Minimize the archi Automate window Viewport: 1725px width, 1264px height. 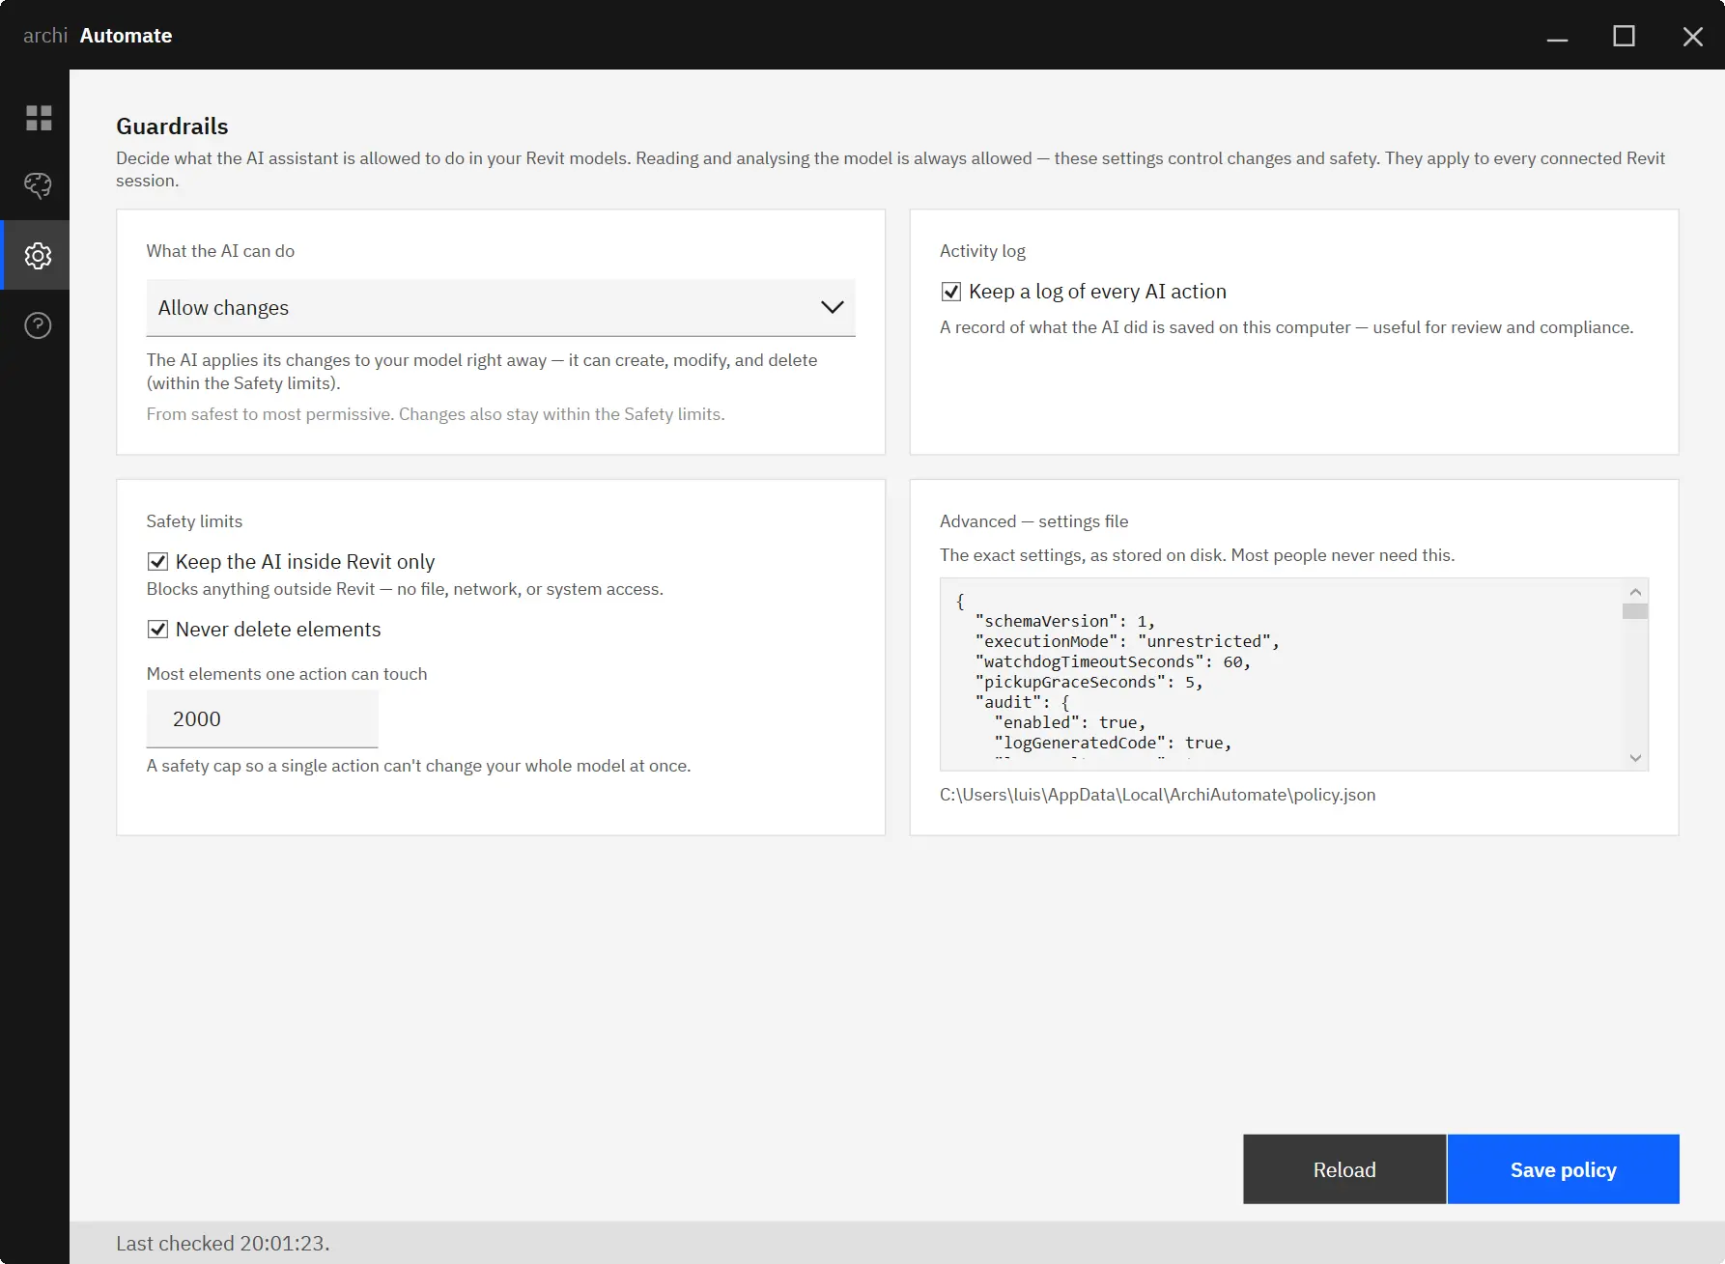pyautogui.click(x=1557, y=37)
